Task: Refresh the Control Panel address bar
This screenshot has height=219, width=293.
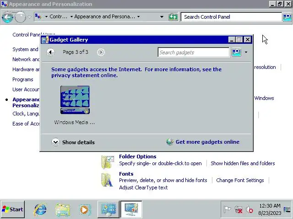Action: (173, 17)
